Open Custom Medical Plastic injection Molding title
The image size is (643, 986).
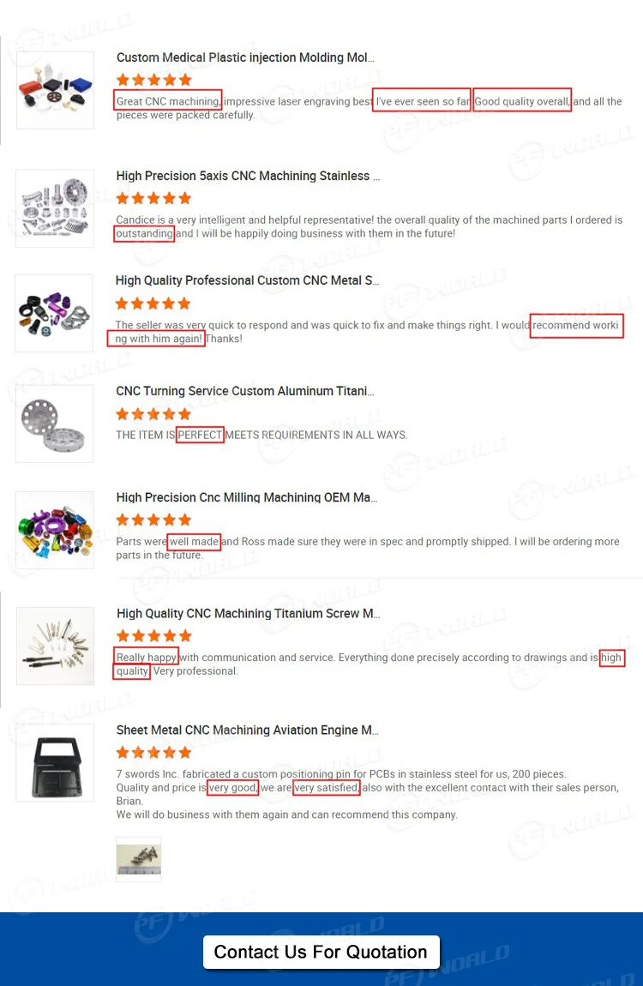pos(245,57)
